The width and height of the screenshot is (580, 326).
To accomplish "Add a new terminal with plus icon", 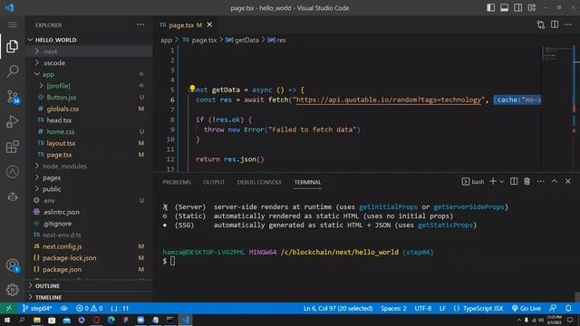I will coord(493,181).
